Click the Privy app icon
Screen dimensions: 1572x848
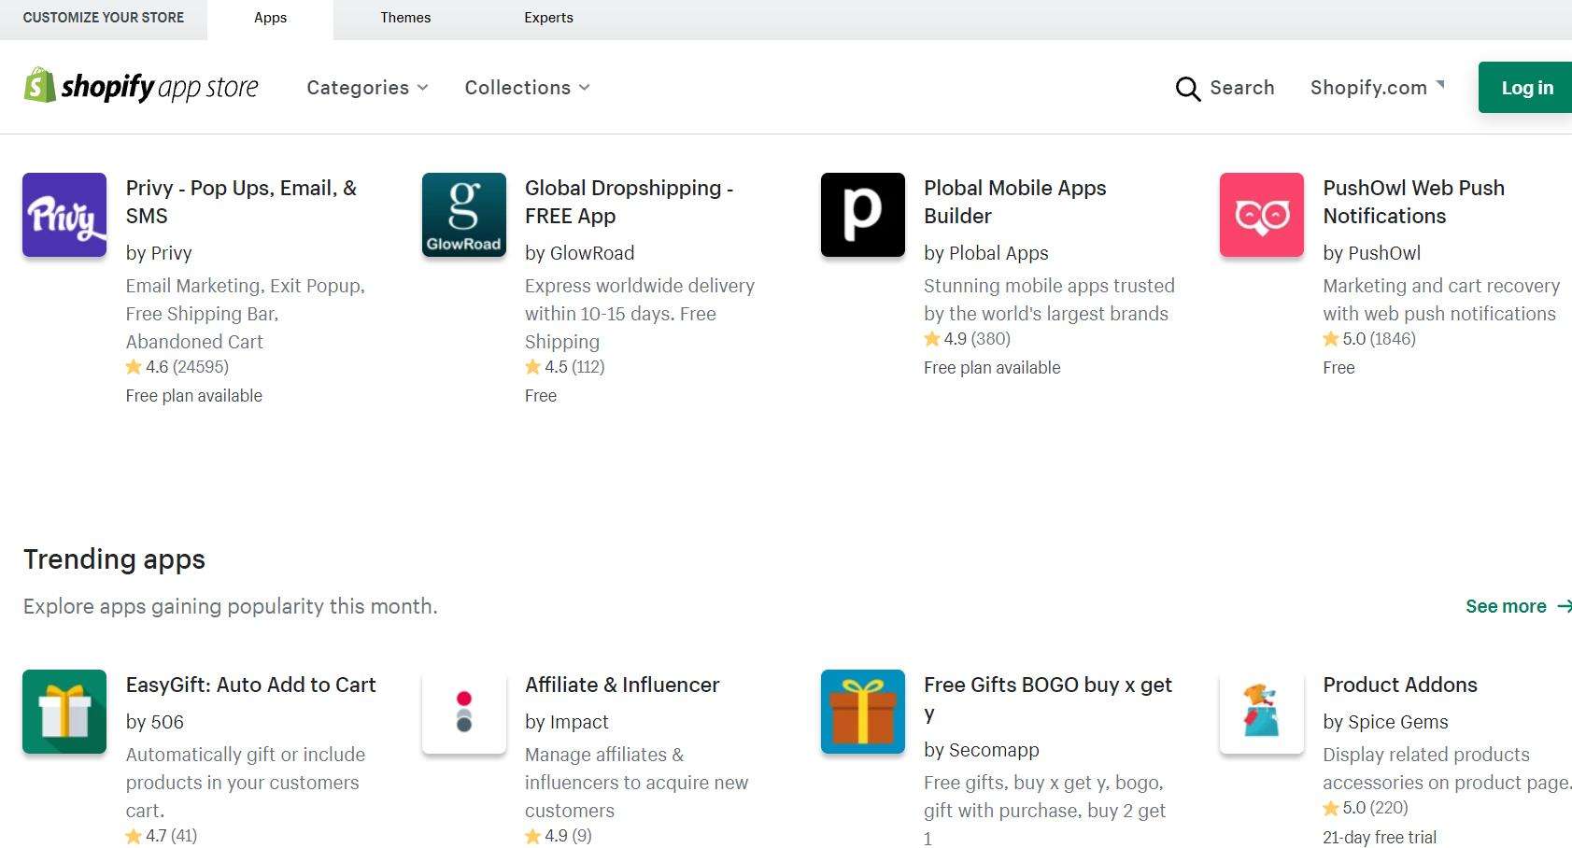pyautogui.click(x=64, y=215)
